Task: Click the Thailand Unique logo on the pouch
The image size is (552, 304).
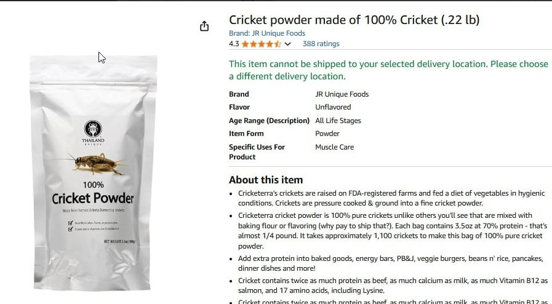Action: (93, 131)
